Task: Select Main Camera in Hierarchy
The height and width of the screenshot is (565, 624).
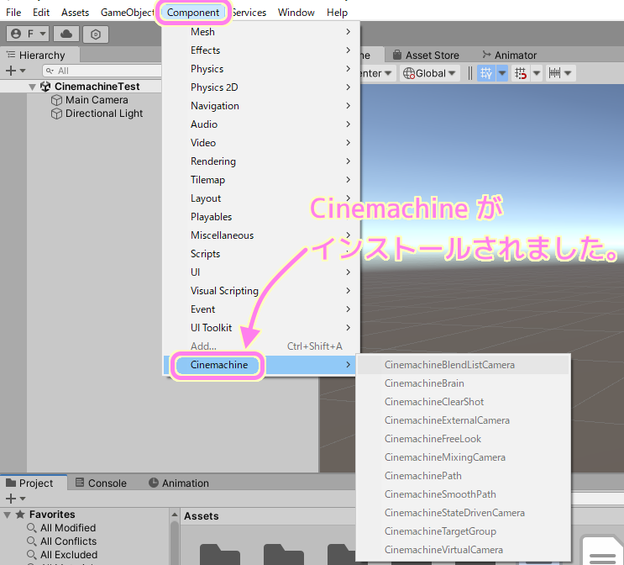Action: point(97,100)
